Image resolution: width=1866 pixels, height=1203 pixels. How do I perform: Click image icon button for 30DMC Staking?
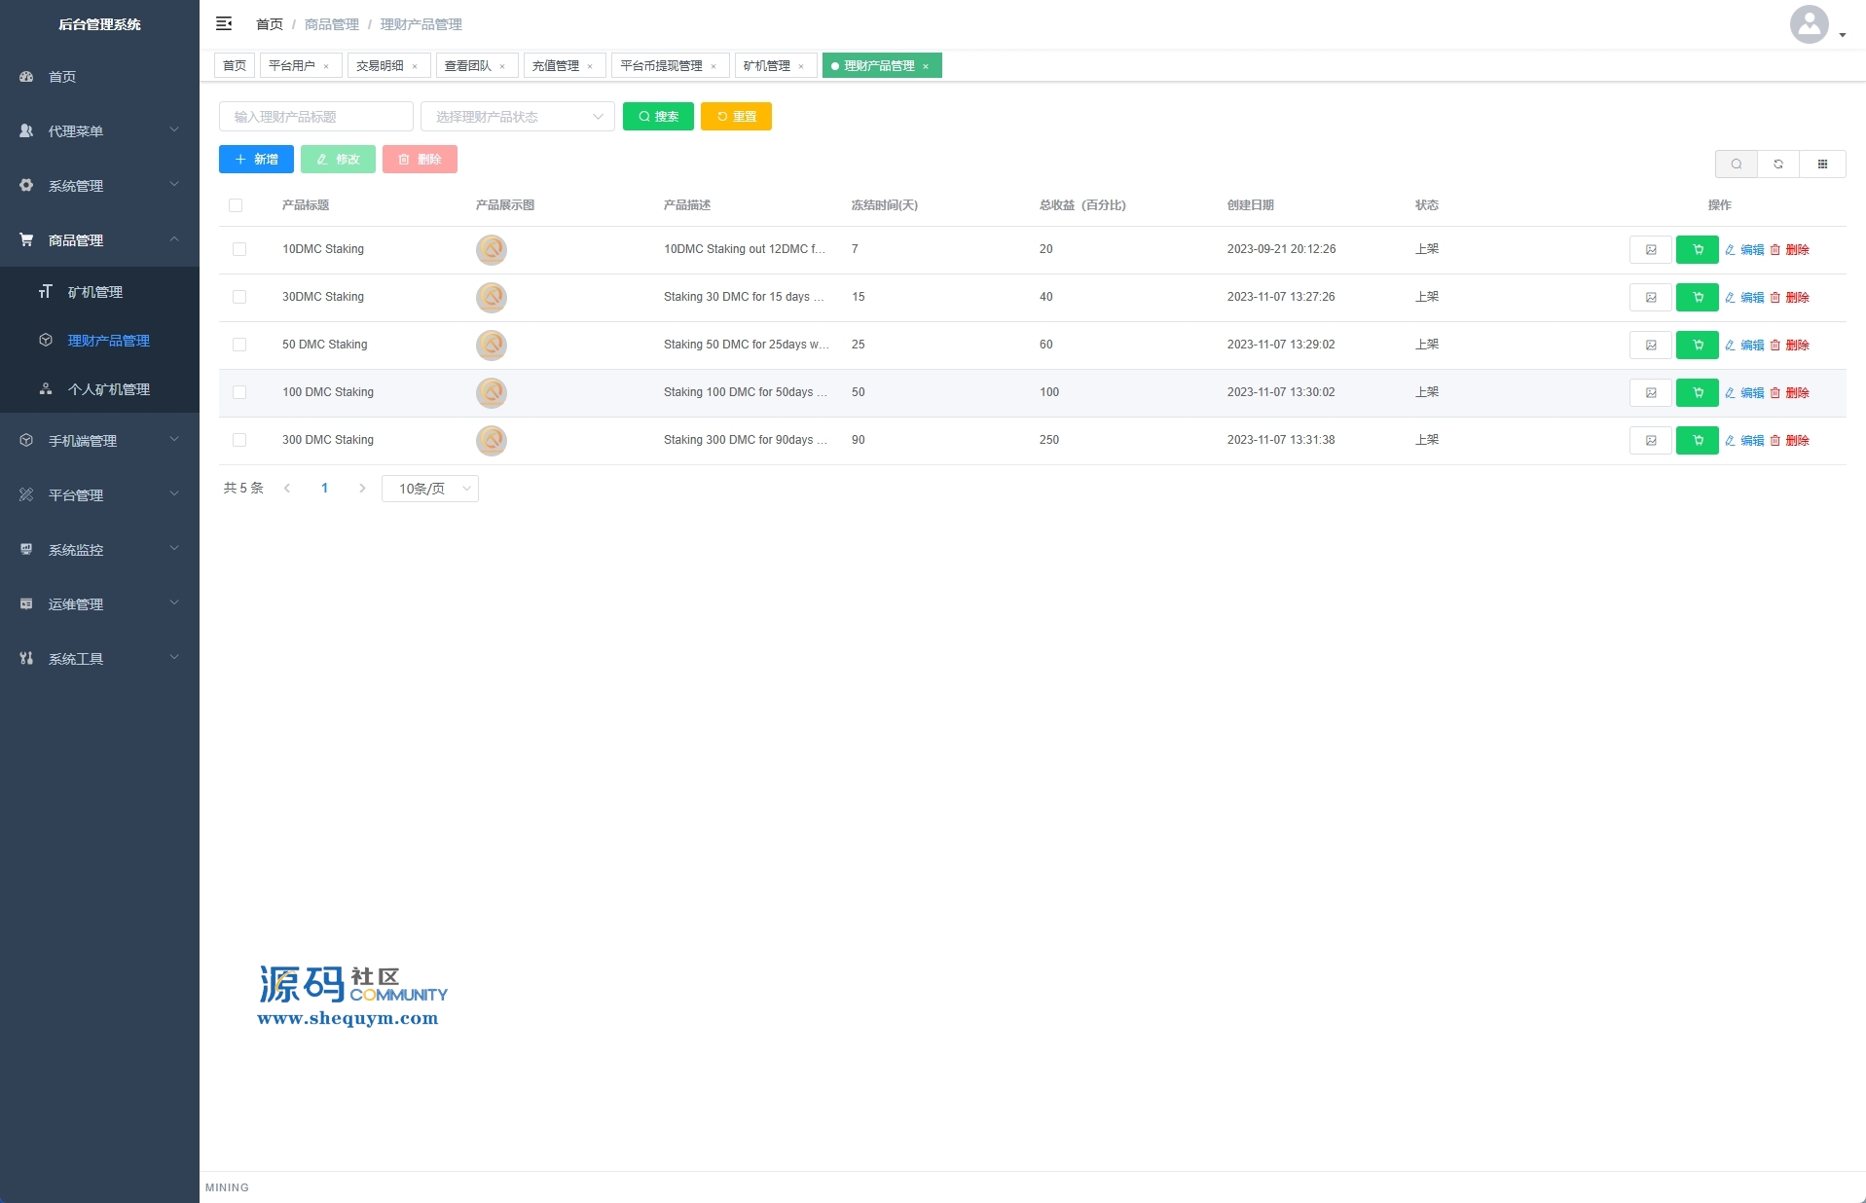coord(1650,298)
